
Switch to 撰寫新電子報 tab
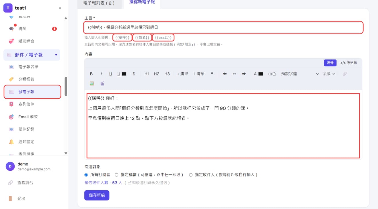[x=142, y=2]
